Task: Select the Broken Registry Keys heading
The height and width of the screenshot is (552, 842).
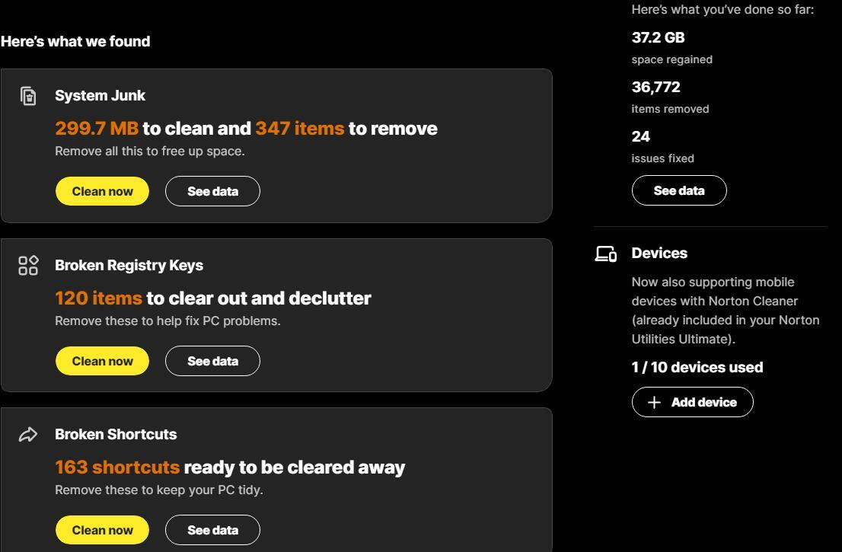Action: pos(129,265)
